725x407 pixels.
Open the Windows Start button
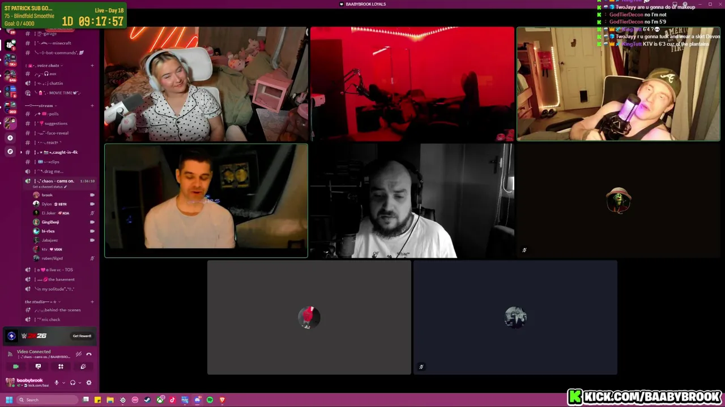[9, 400]
